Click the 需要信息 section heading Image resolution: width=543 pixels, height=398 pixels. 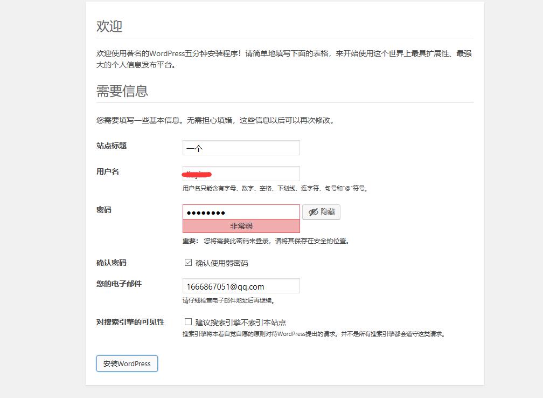(121, 91)
